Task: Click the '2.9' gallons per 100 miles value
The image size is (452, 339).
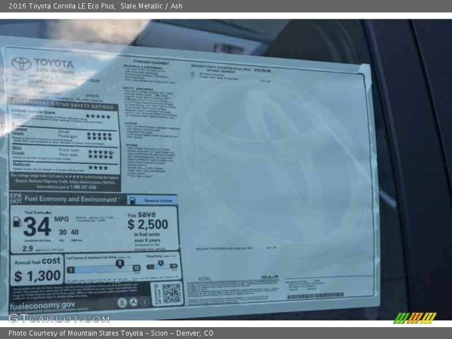Action: 28,249
